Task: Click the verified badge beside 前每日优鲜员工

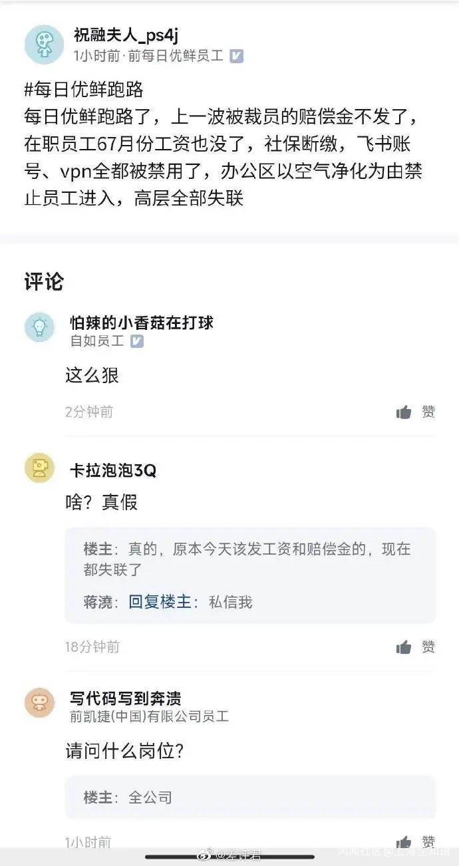Action: click(x=236, y=57)
